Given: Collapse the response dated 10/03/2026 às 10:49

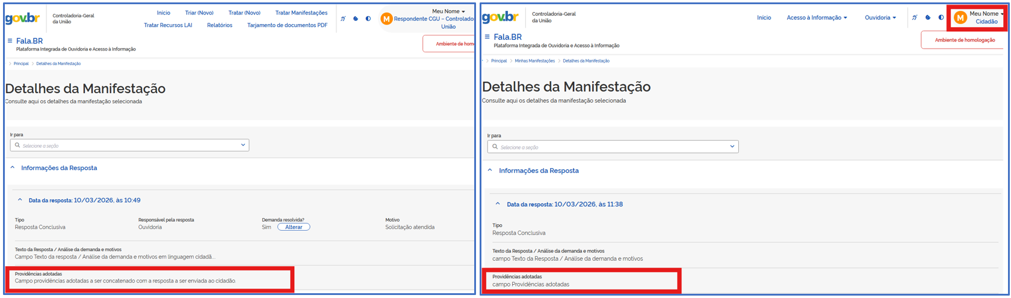Looking at the screenshot, I should [x=20, y=200].
